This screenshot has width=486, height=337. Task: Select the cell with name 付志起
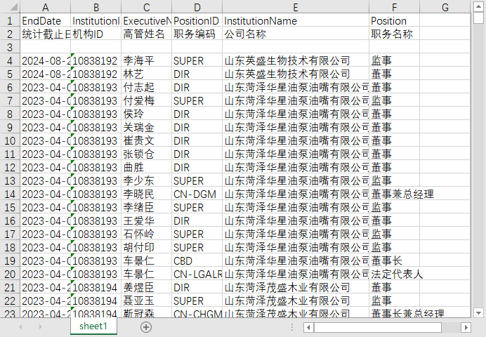(146, 87)
